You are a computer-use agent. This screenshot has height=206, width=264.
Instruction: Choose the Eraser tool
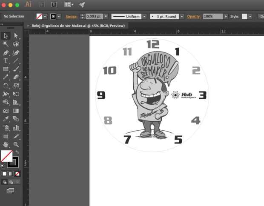pyautogui.click(x=16, y=77)
